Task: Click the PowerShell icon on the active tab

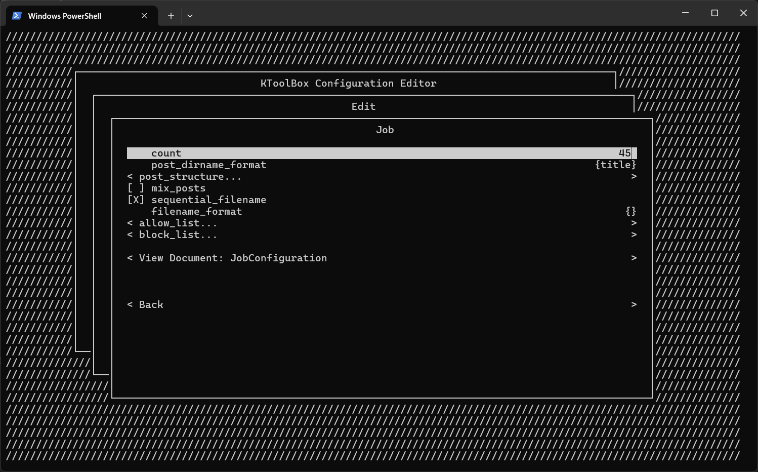Action: pos(16,16)
